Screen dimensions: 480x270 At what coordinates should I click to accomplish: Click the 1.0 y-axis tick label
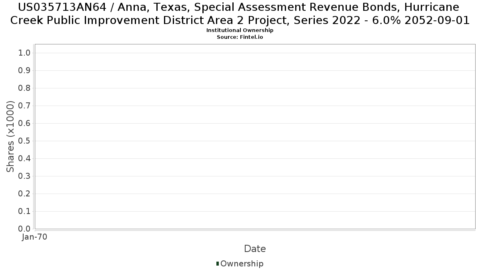click(x=25, y=53)
